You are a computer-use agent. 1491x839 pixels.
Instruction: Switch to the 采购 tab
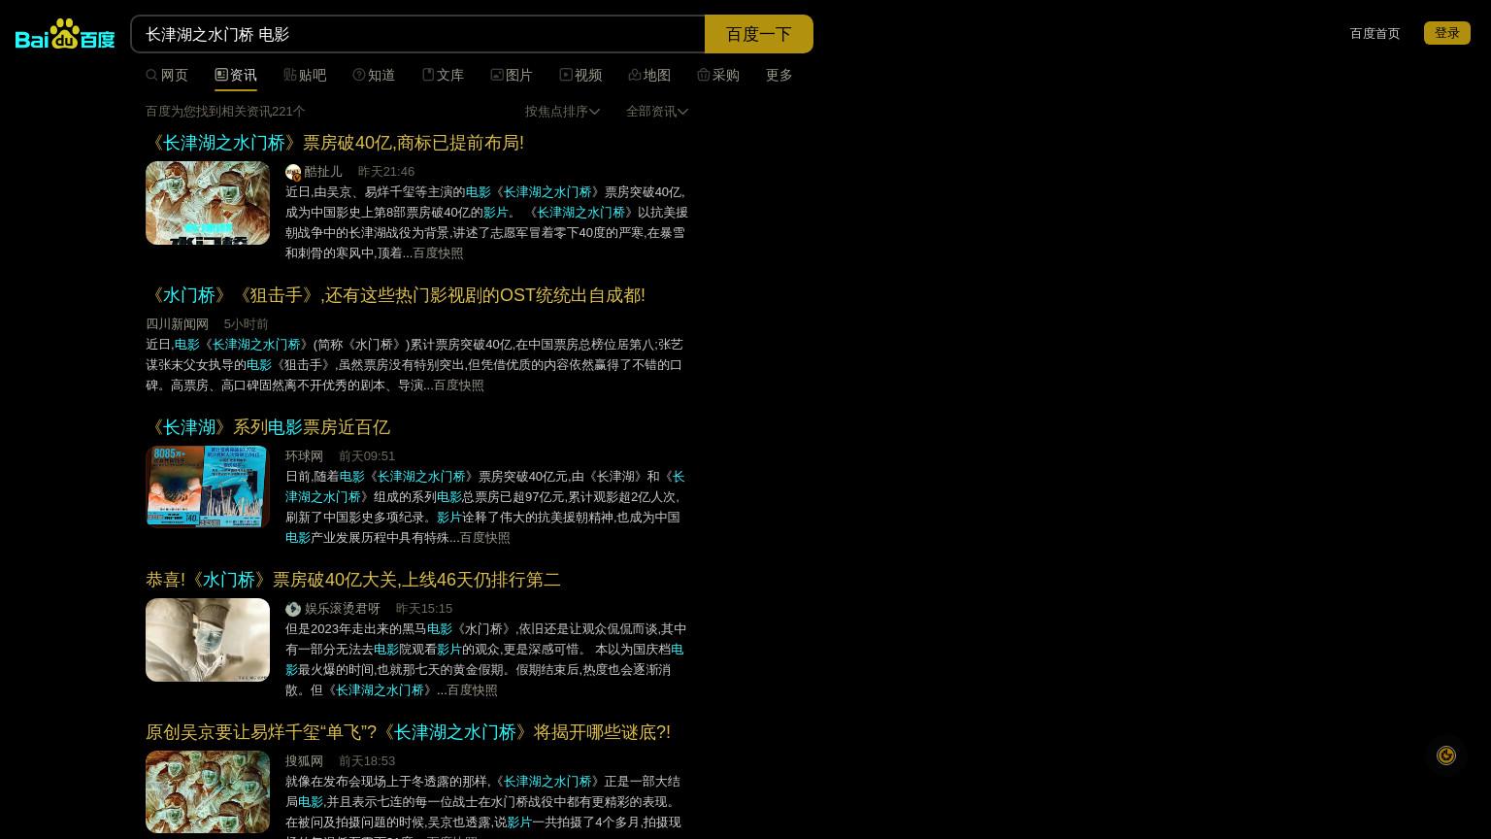click(718, 75)
